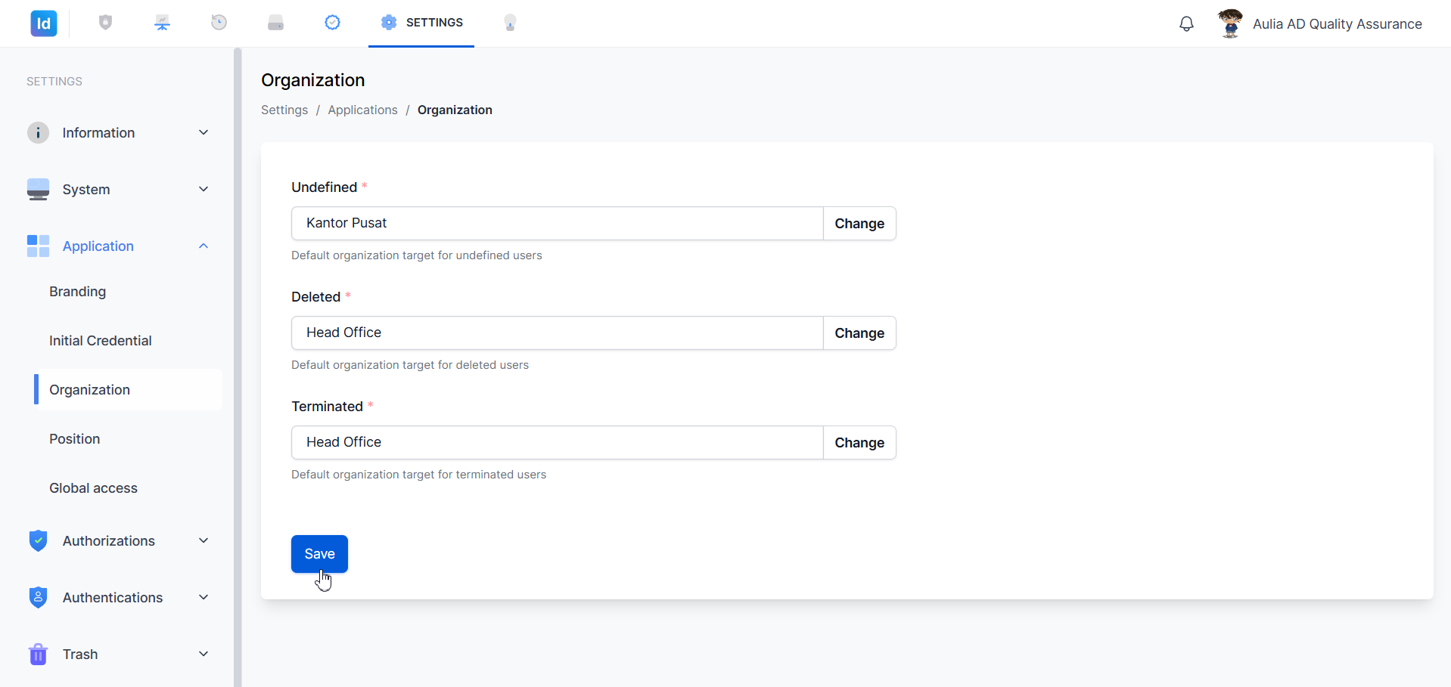The height and width of the screenshot is (687, 1451).
Task: Open the history clock icon
Action: click(x=219, y=23)
